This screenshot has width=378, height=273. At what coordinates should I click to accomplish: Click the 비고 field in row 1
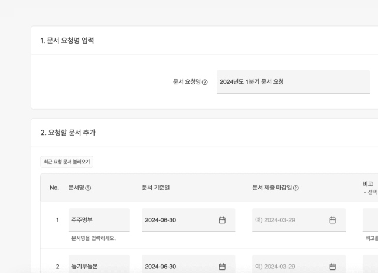[x=370, y=220]
